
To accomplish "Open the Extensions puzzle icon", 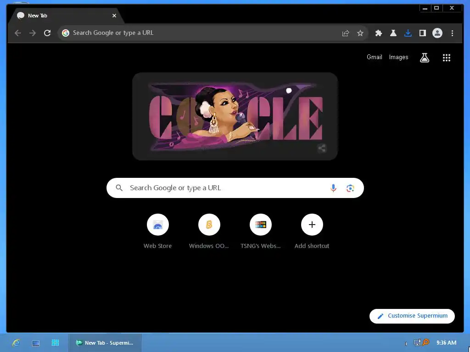I will 379,33.
